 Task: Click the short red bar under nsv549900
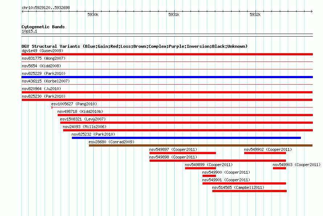click(x=209, y=176)
